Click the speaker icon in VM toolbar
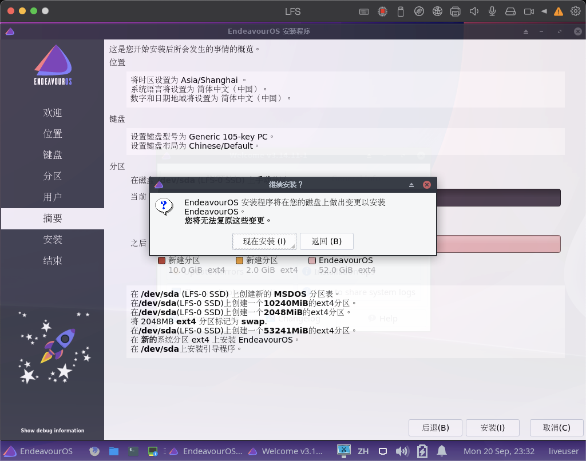Image resolution: width=586 pixels, height=461 pixels. 474,11
